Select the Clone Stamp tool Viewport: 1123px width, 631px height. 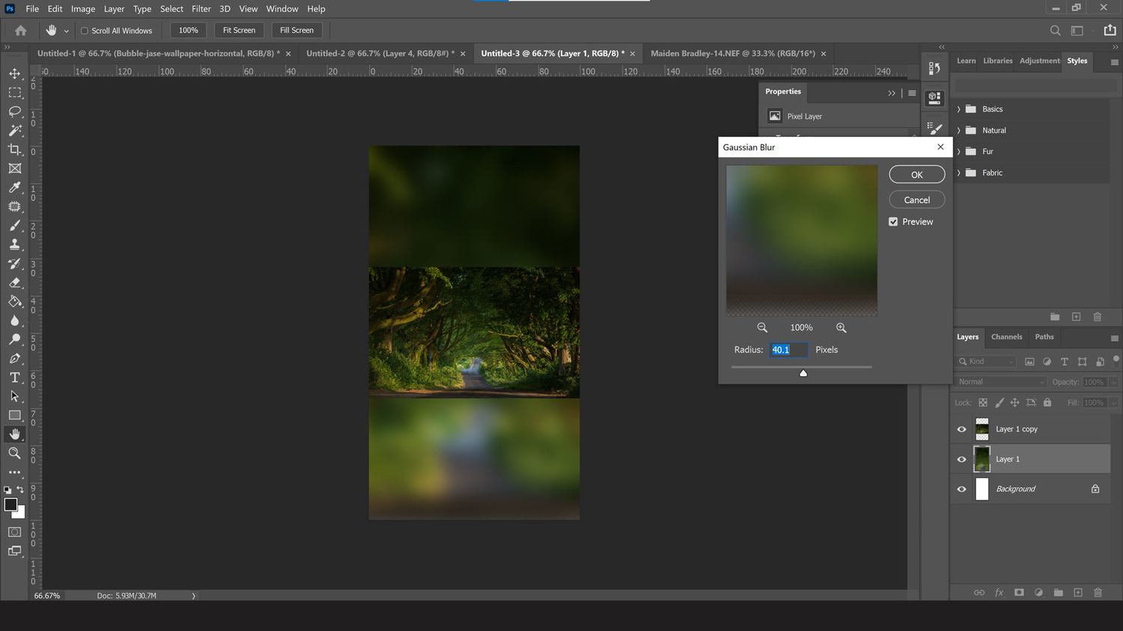point(14,244)
